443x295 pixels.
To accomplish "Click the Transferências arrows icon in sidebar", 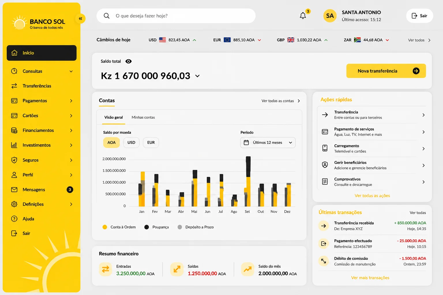I will tap(14, 86).
